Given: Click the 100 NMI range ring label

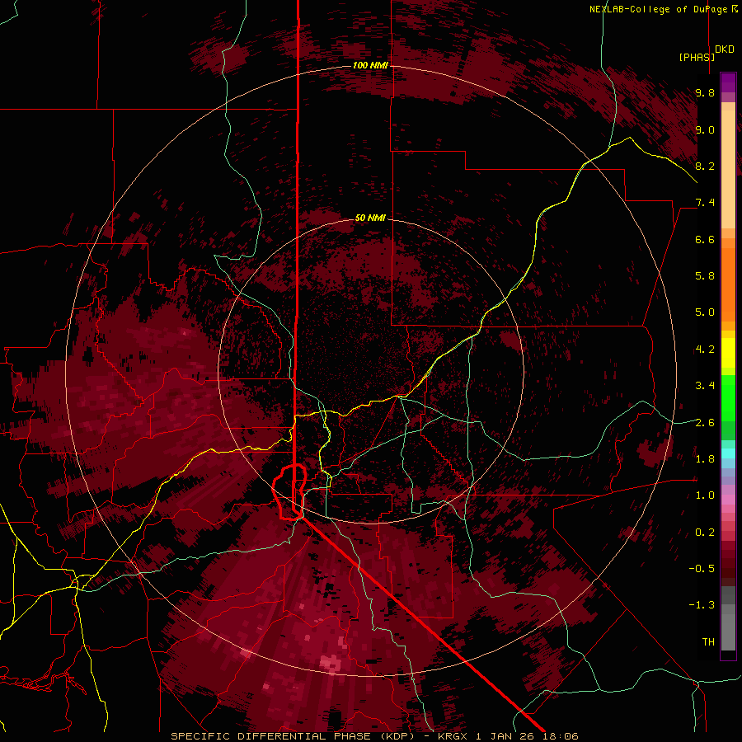Looking at the screenshot, I should 370,65.
